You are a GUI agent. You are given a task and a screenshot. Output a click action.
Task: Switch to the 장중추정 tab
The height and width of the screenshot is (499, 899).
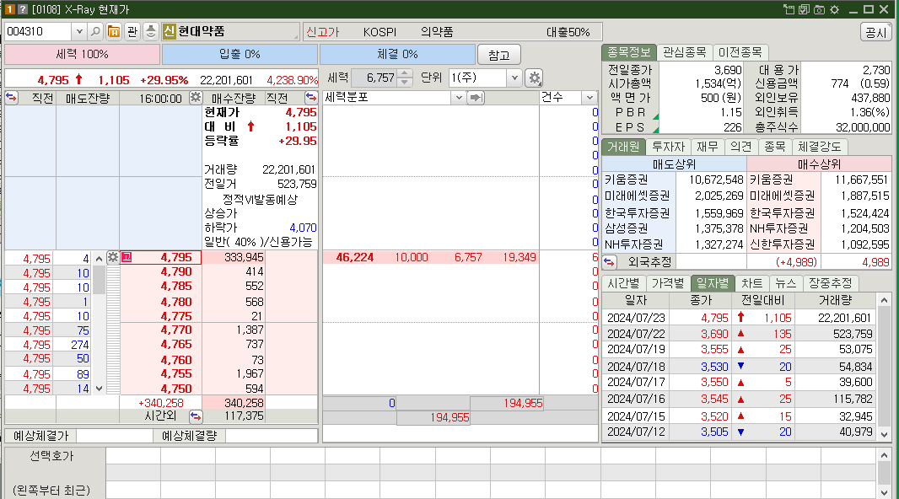tap(830, 283)
